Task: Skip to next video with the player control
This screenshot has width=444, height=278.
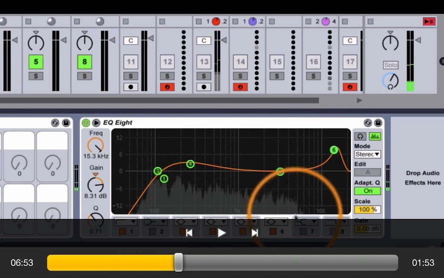Action: (255, 233)
